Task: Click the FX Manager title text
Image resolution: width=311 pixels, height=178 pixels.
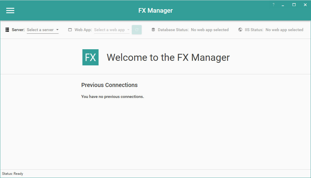Action: [x=155, y=10]
